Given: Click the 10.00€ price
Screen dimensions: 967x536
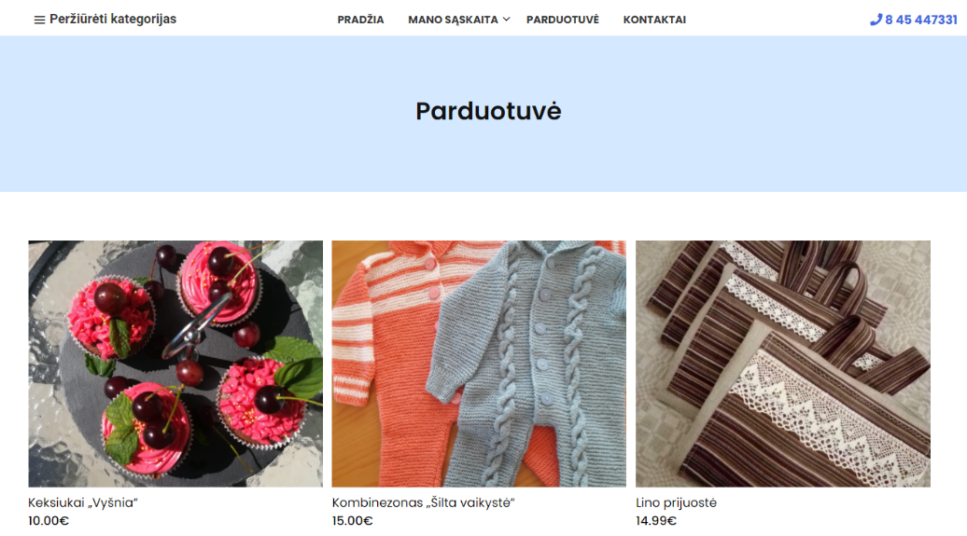Looking at the screenshot, I should 49,520.
